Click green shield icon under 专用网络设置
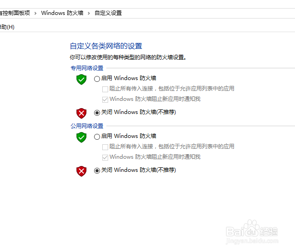 pyautogui.click(x=81, y=80)
